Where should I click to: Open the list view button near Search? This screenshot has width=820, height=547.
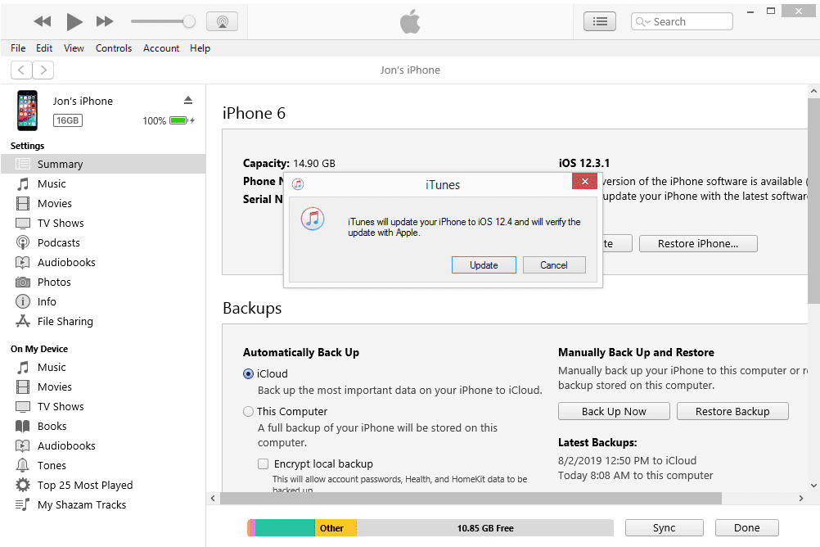click(x=599, y=21)
